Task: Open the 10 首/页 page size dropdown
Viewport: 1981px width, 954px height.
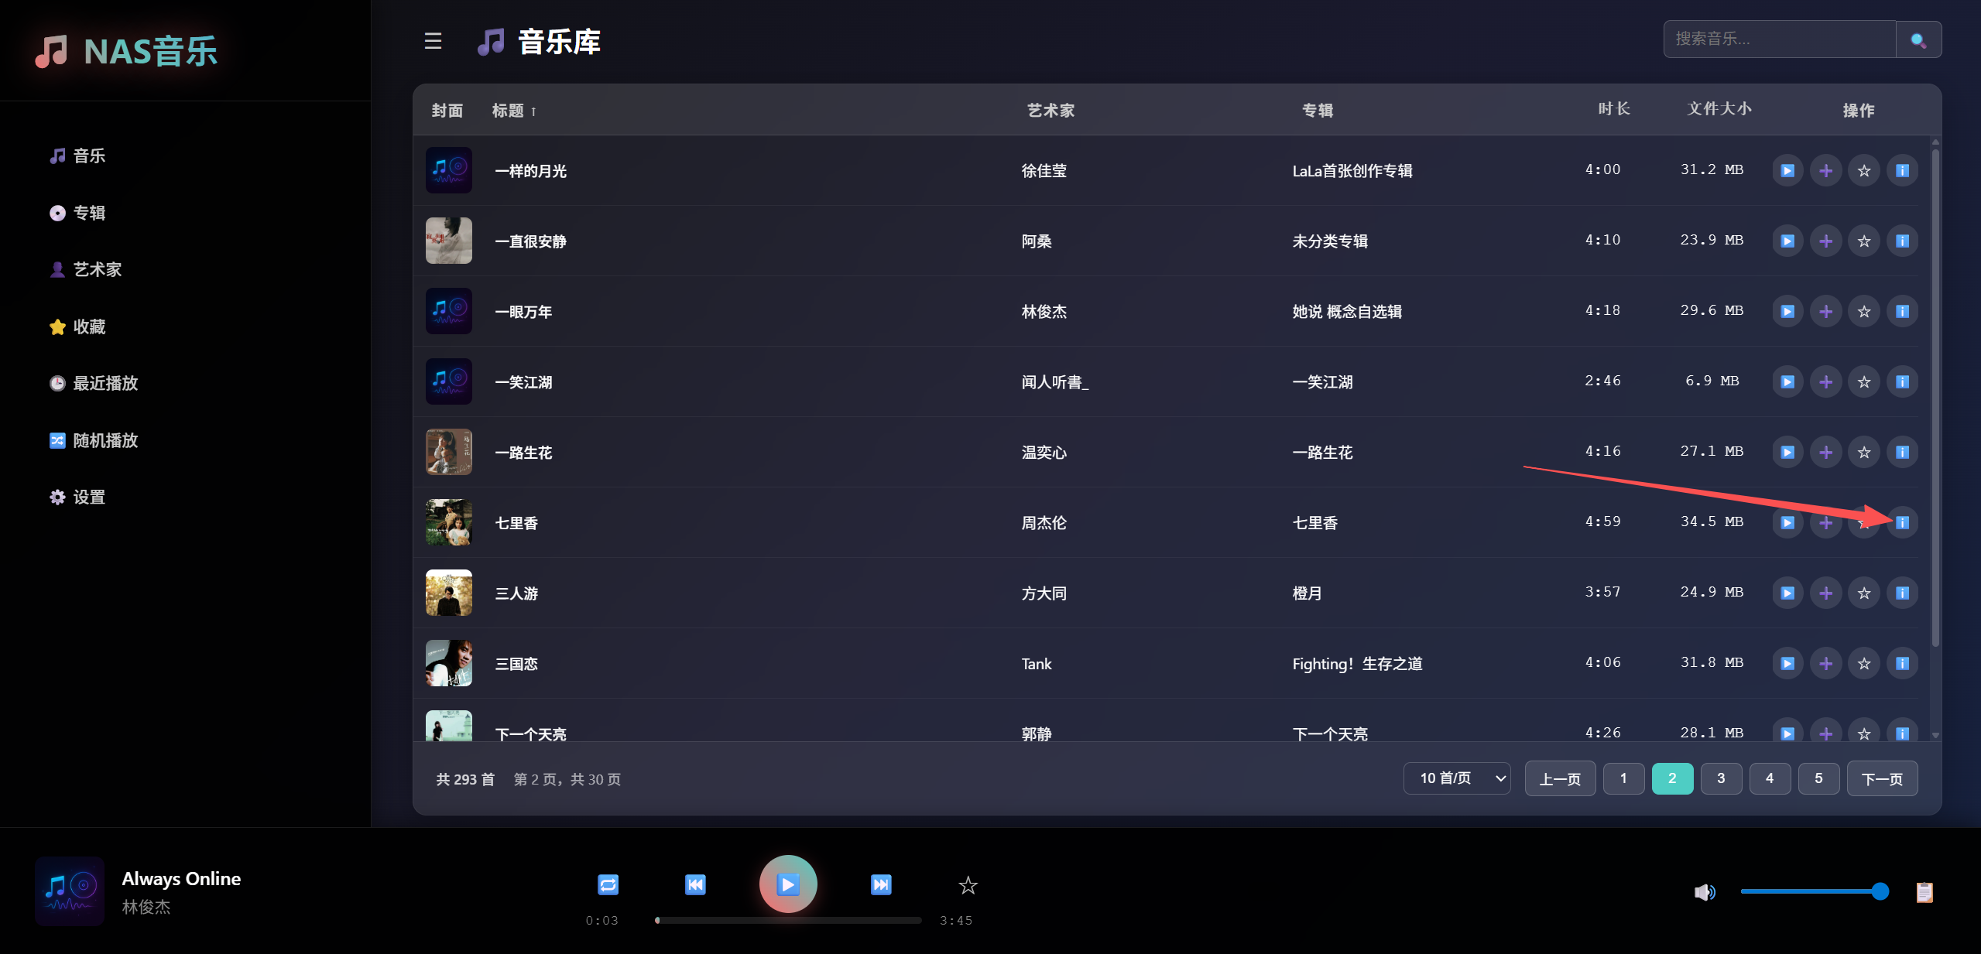Action: 1456,778
